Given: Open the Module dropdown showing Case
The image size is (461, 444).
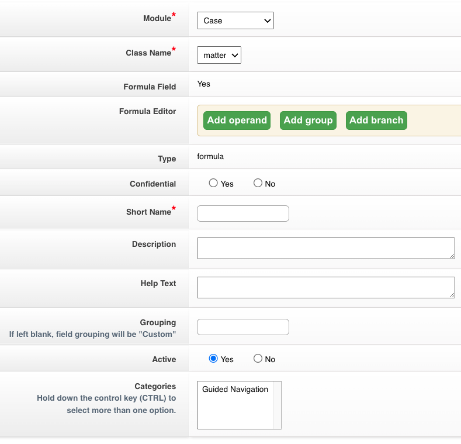Looking at the screenshot, I should [235, 20].
